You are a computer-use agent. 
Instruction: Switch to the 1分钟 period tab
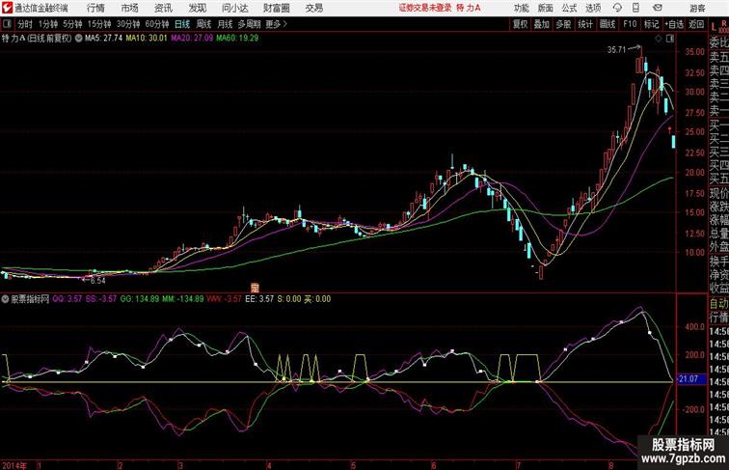point(48,24)
